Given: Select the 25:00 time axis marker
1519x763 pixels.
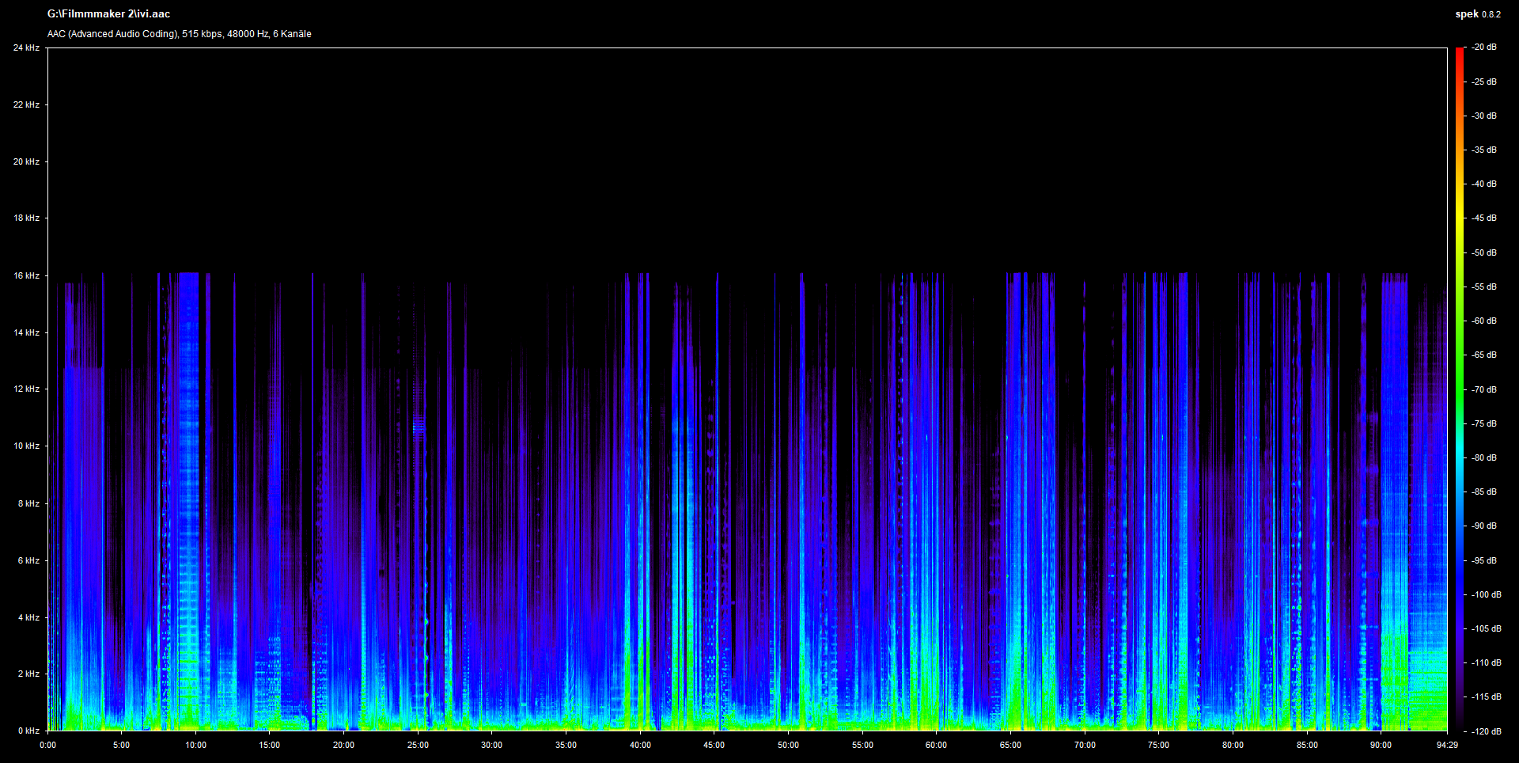Looking at the screenshot, I should (418, 745).
